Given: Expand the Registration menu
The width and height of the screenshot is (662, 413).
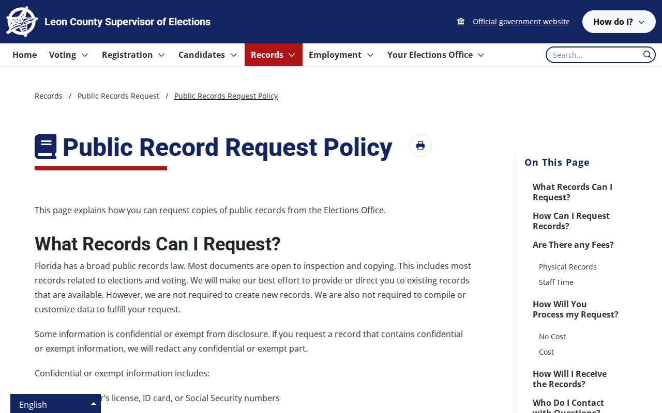Looking at the screenshot, I should click(133, 55).
